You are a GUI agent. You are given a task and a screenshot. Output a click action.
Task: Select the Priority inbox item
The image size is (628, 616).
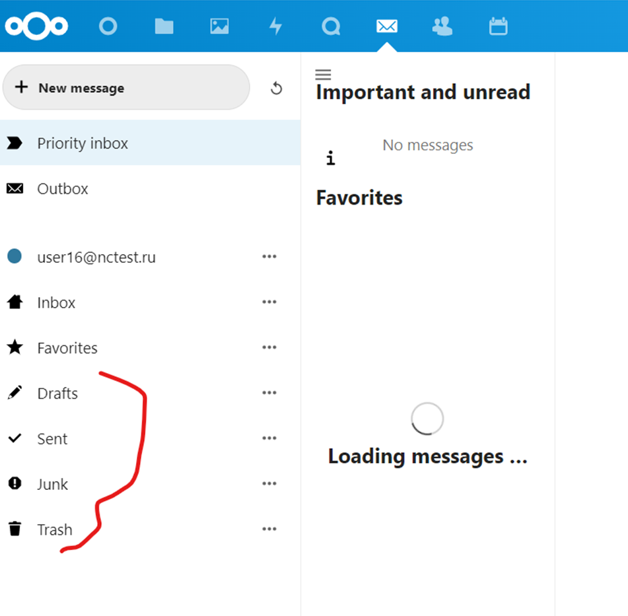83,143
